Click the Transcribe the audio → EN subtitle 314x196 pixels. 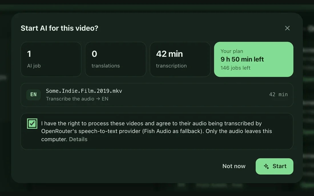click(77, 99)
